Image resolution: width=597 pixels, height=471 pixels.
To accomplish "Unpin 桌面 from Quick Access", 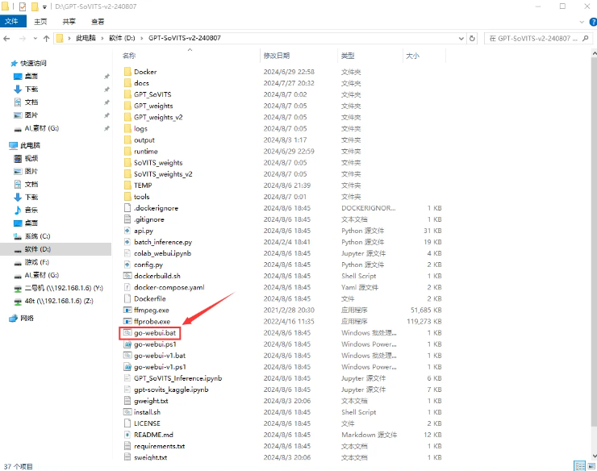I will tap(106, 76).
